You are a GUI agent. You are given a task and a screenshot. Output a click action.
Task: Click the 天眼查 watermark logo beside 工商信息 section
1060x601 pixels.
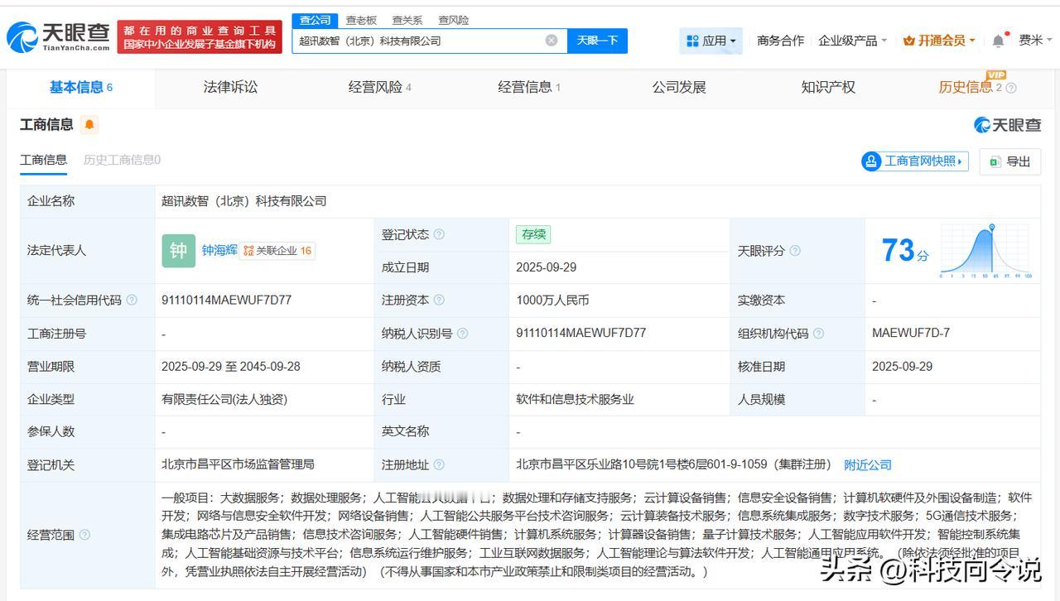pos(1007,125)
